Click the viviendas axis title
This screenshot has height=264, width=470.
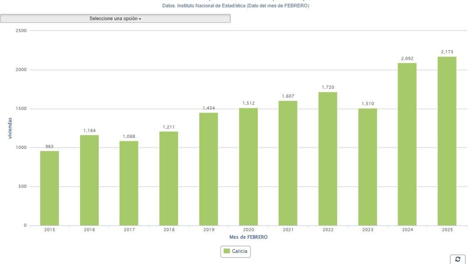pos(10,127)
